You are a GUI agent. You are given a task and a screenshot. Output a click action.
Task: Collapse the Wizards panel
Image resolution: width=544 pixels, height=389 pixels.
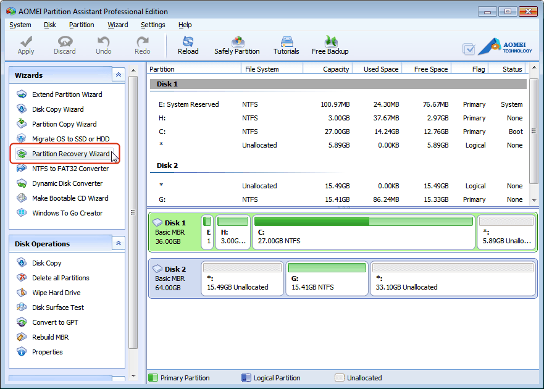pos(118,74)
